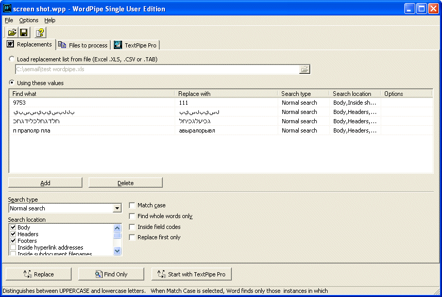
Task: Click the Find what column header
Action: (92, 94)
